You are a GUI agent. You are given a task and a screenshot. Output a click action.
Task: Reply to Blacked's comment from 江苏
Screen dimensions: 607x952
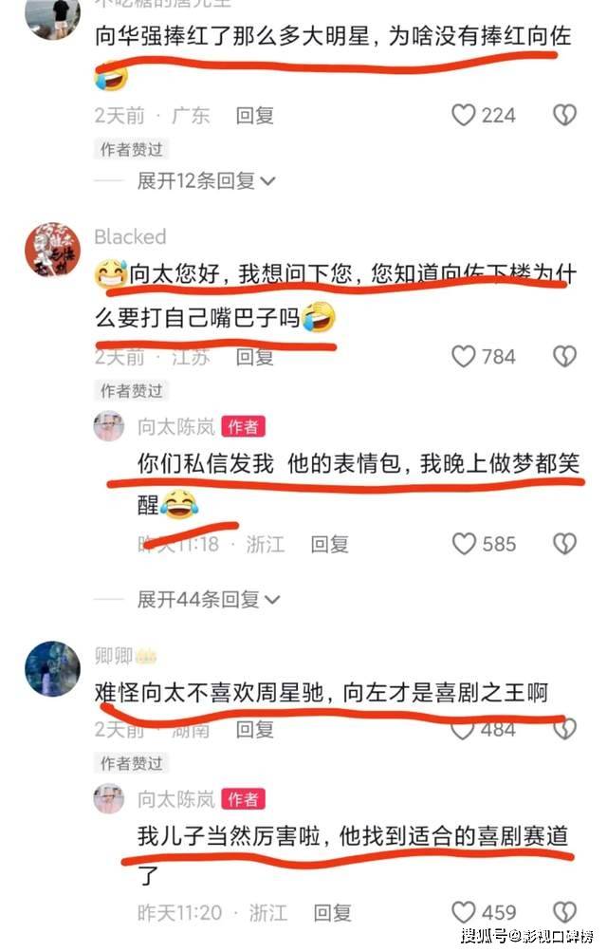[255, 357]
